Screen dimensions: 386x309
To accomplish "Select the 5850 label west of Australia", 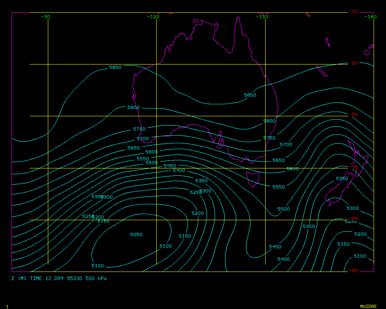I will coord(115,67).
